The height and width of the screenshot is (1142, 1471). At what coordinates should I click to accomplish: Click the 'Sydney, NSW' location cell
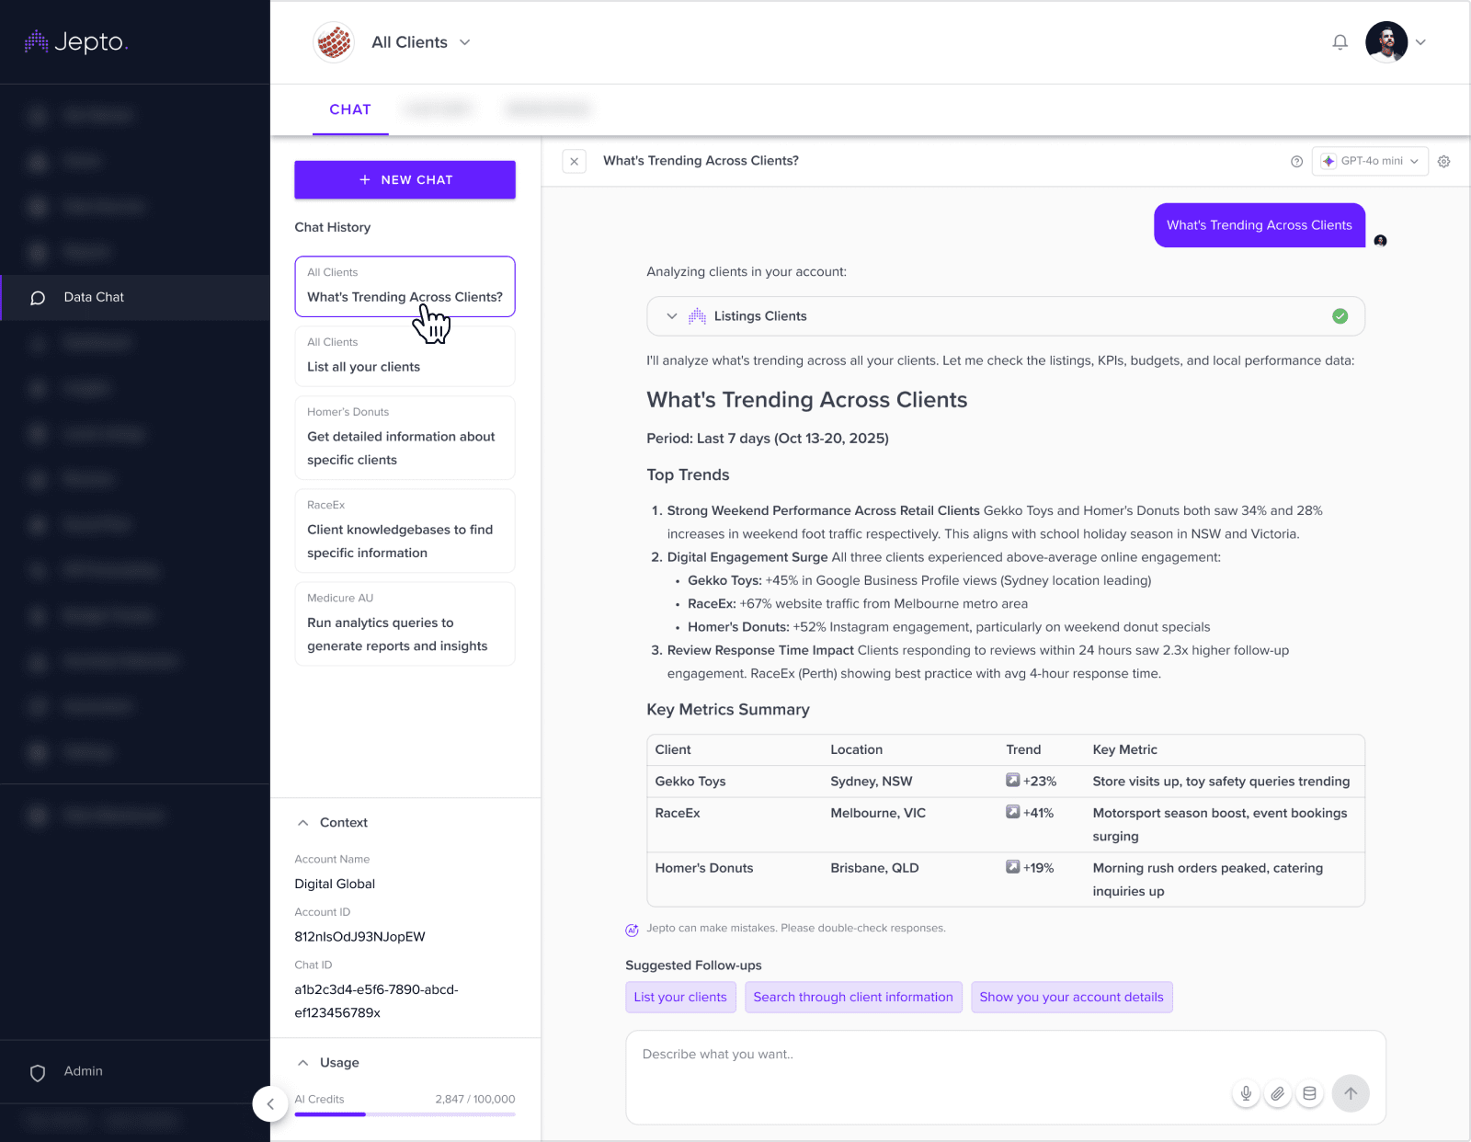[872, 782]
